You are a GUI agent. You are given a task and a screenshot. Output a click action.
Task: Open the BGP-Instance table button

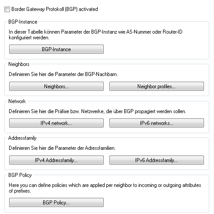click(56, 49)
